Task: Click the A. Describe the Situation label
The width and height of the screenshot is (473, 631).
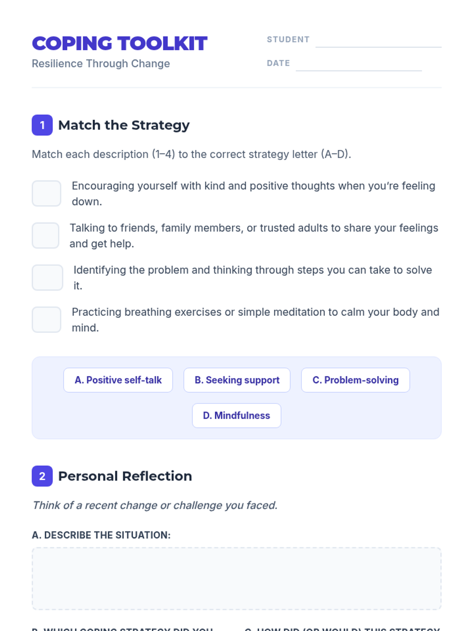Action: pos(101,535)
